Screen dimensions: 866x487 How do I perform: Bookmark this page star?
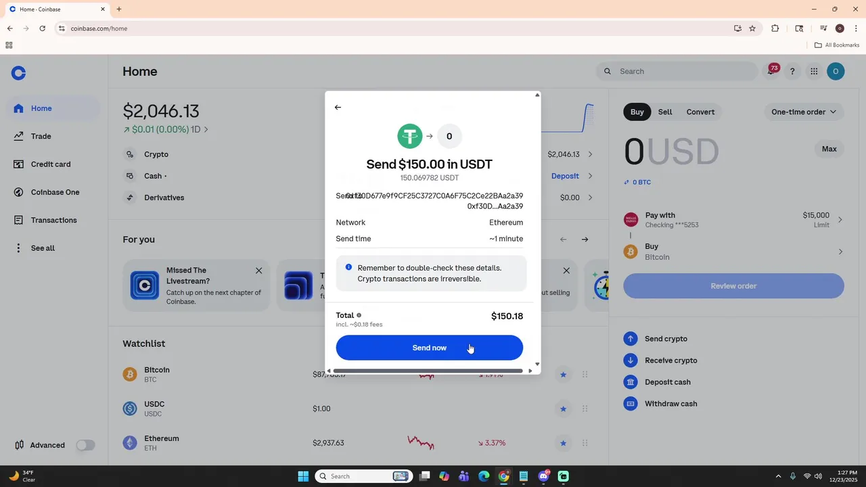[752, 28]
